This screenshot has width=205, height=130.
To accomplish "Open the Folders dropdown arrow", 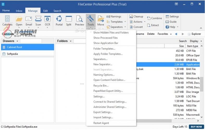I will pos(71,41).
